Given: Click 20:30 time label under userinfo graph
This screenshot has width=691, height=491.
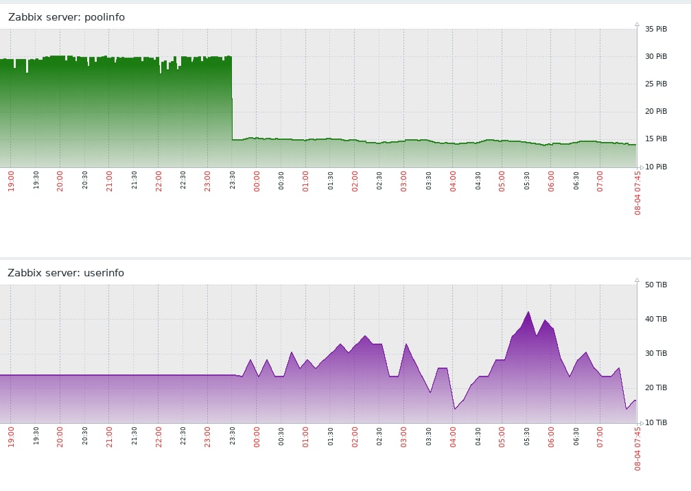Looking at the screenshot, I should 84,436.
